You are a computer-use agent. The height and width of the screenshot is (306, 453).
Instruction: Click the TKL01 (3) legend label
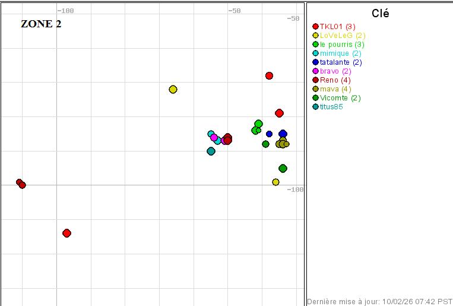click(x=337, y=27)
